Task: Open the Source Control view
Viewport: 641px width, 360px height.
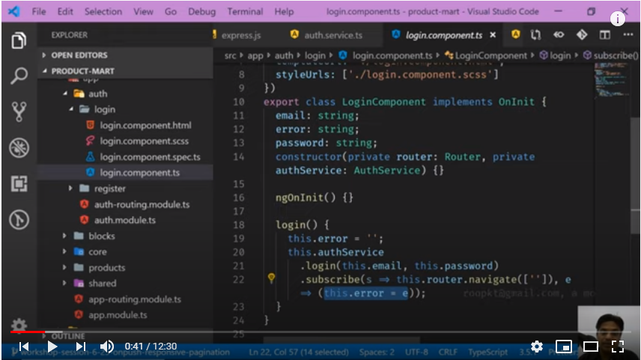Action: [x=19, y=112]
